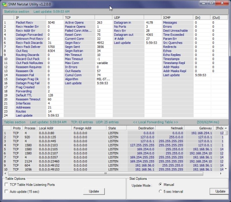Sort by the Foreign Addr column header
Image resolution: width=231 pixels, height=202 pixels.
click(89, 128)
